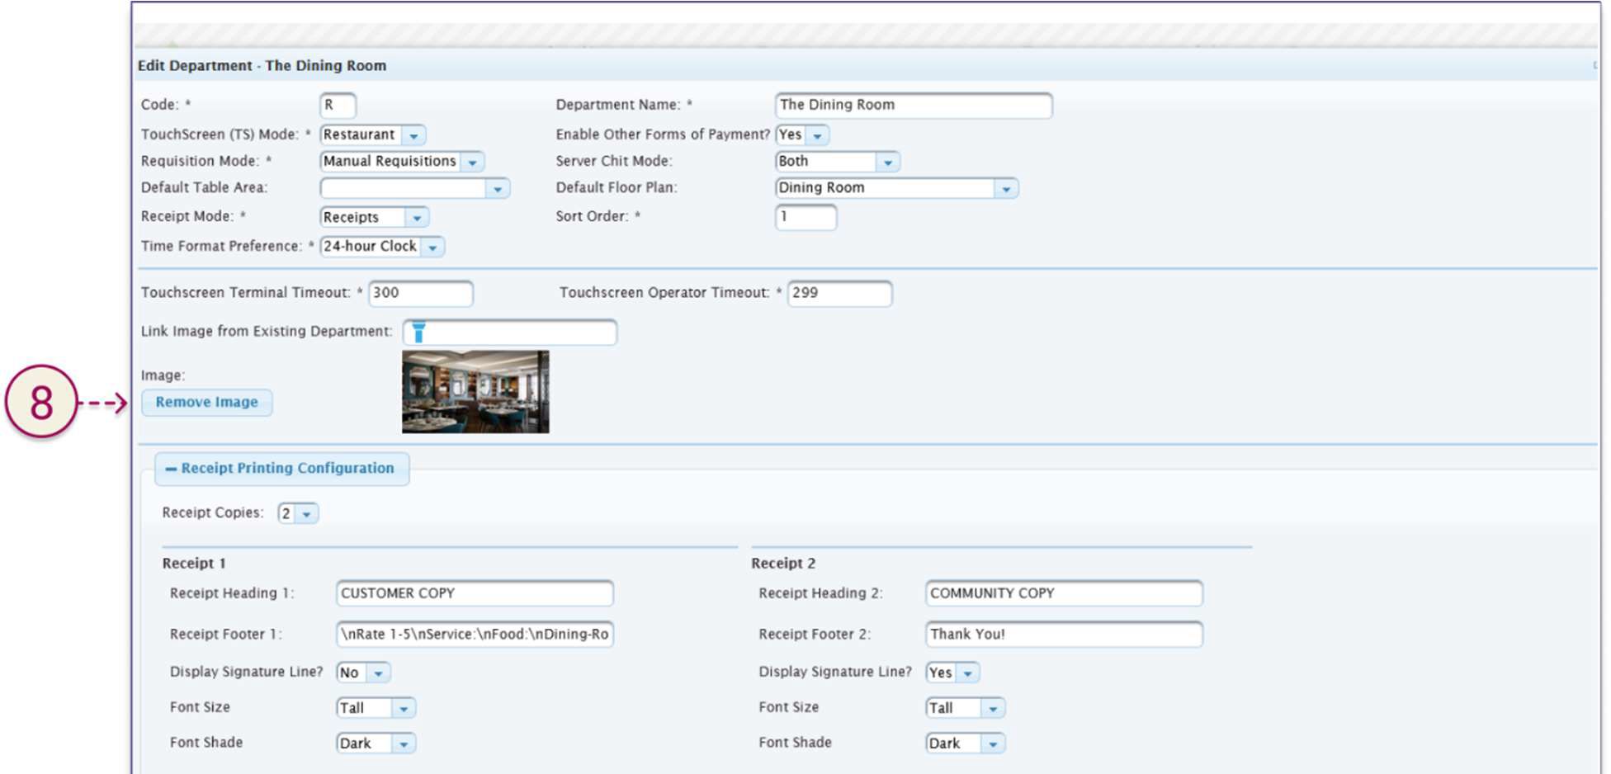Click the Remove Image button
The height and width of the screenshot is (774, 1611).
pyautogui.click(x=206, y=403)
